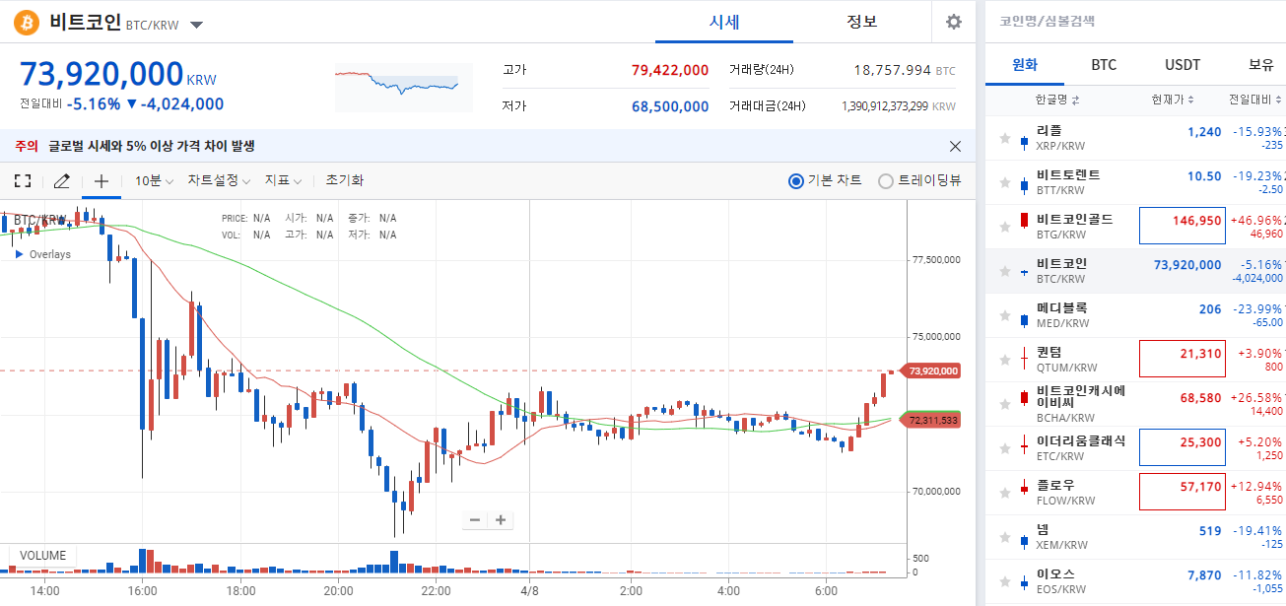Select BTC market tab
Screen dimensions: 1286x606
1104,65
